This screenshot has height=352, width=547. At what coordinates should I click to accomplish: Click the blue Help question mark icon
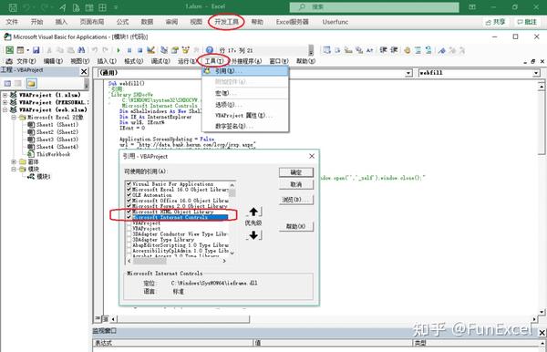(210, 50)
